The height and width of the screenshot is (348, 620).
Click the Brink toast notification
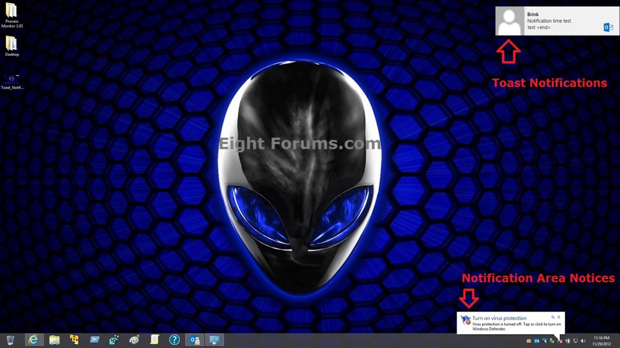tap(557, 21)
